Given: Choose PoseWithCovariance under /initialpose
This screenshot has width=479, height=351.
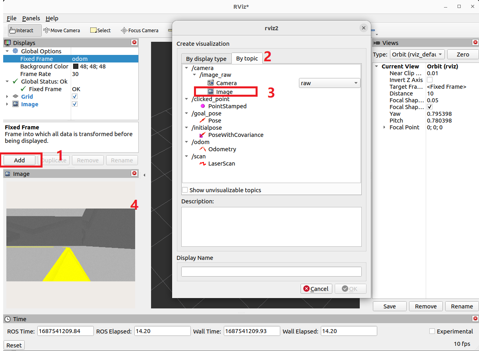Looking at the screenshot, I should click(x=235, y=135).
